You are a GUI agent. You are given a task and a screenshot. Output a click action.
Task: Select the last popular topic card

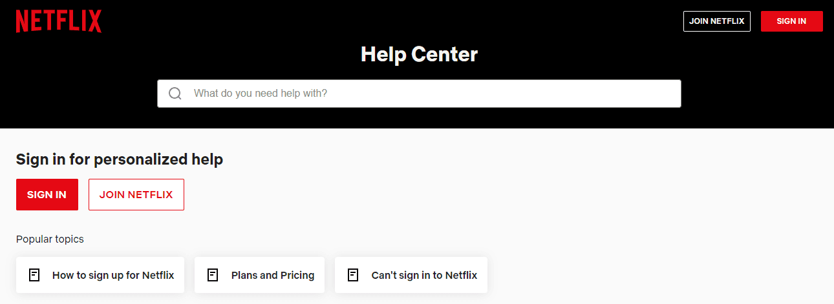pos(411,275)
